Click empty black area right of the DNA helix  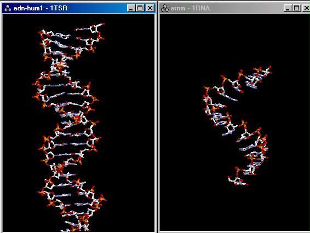coord(129,119)
